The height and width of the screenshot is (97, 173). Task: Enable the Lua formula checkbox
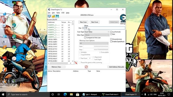tap(111, 32)
